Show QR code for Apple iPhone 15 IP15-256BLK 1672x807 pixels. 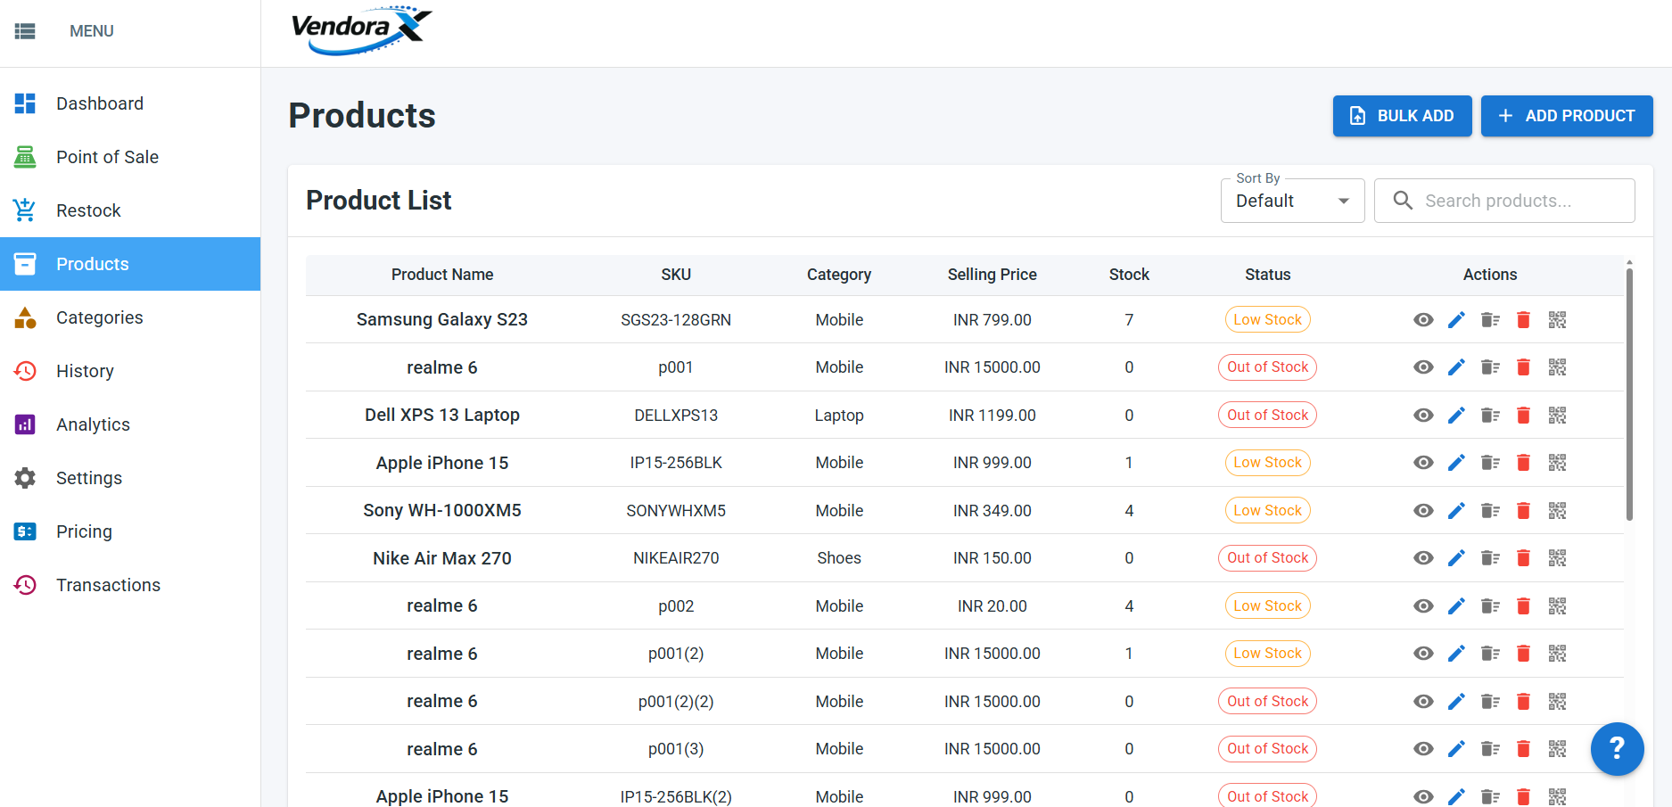coord(1557,463)
